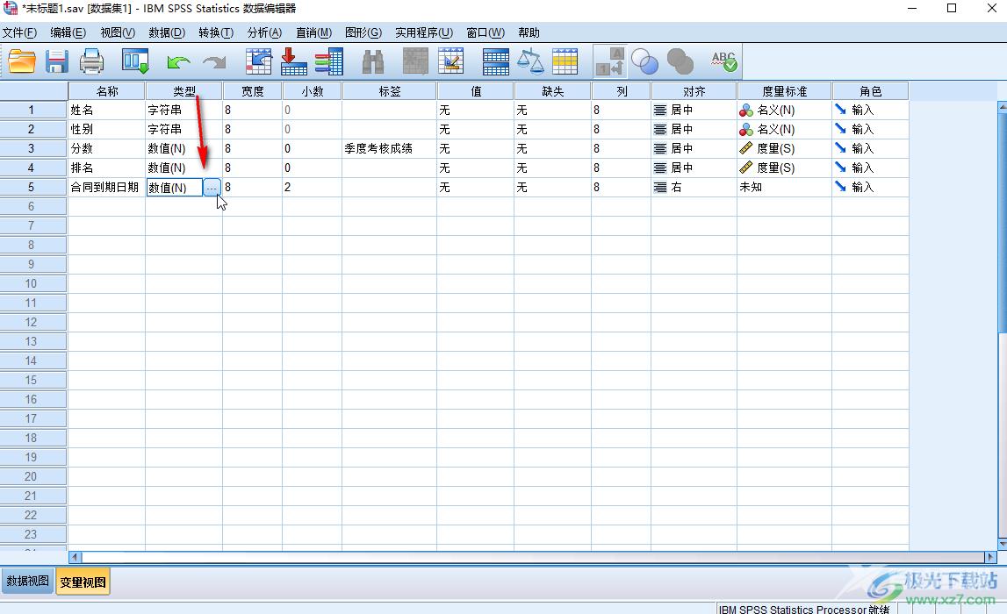This screenshot has width=1007, height=614.
Task: Click the Use variable sets circles icon
Action: coord(644,61)
